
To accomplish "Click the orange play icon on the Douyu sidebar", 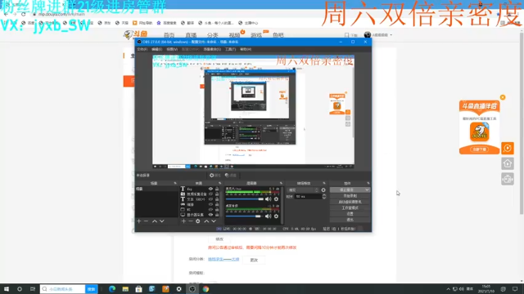I will click(x=508, y=148).
